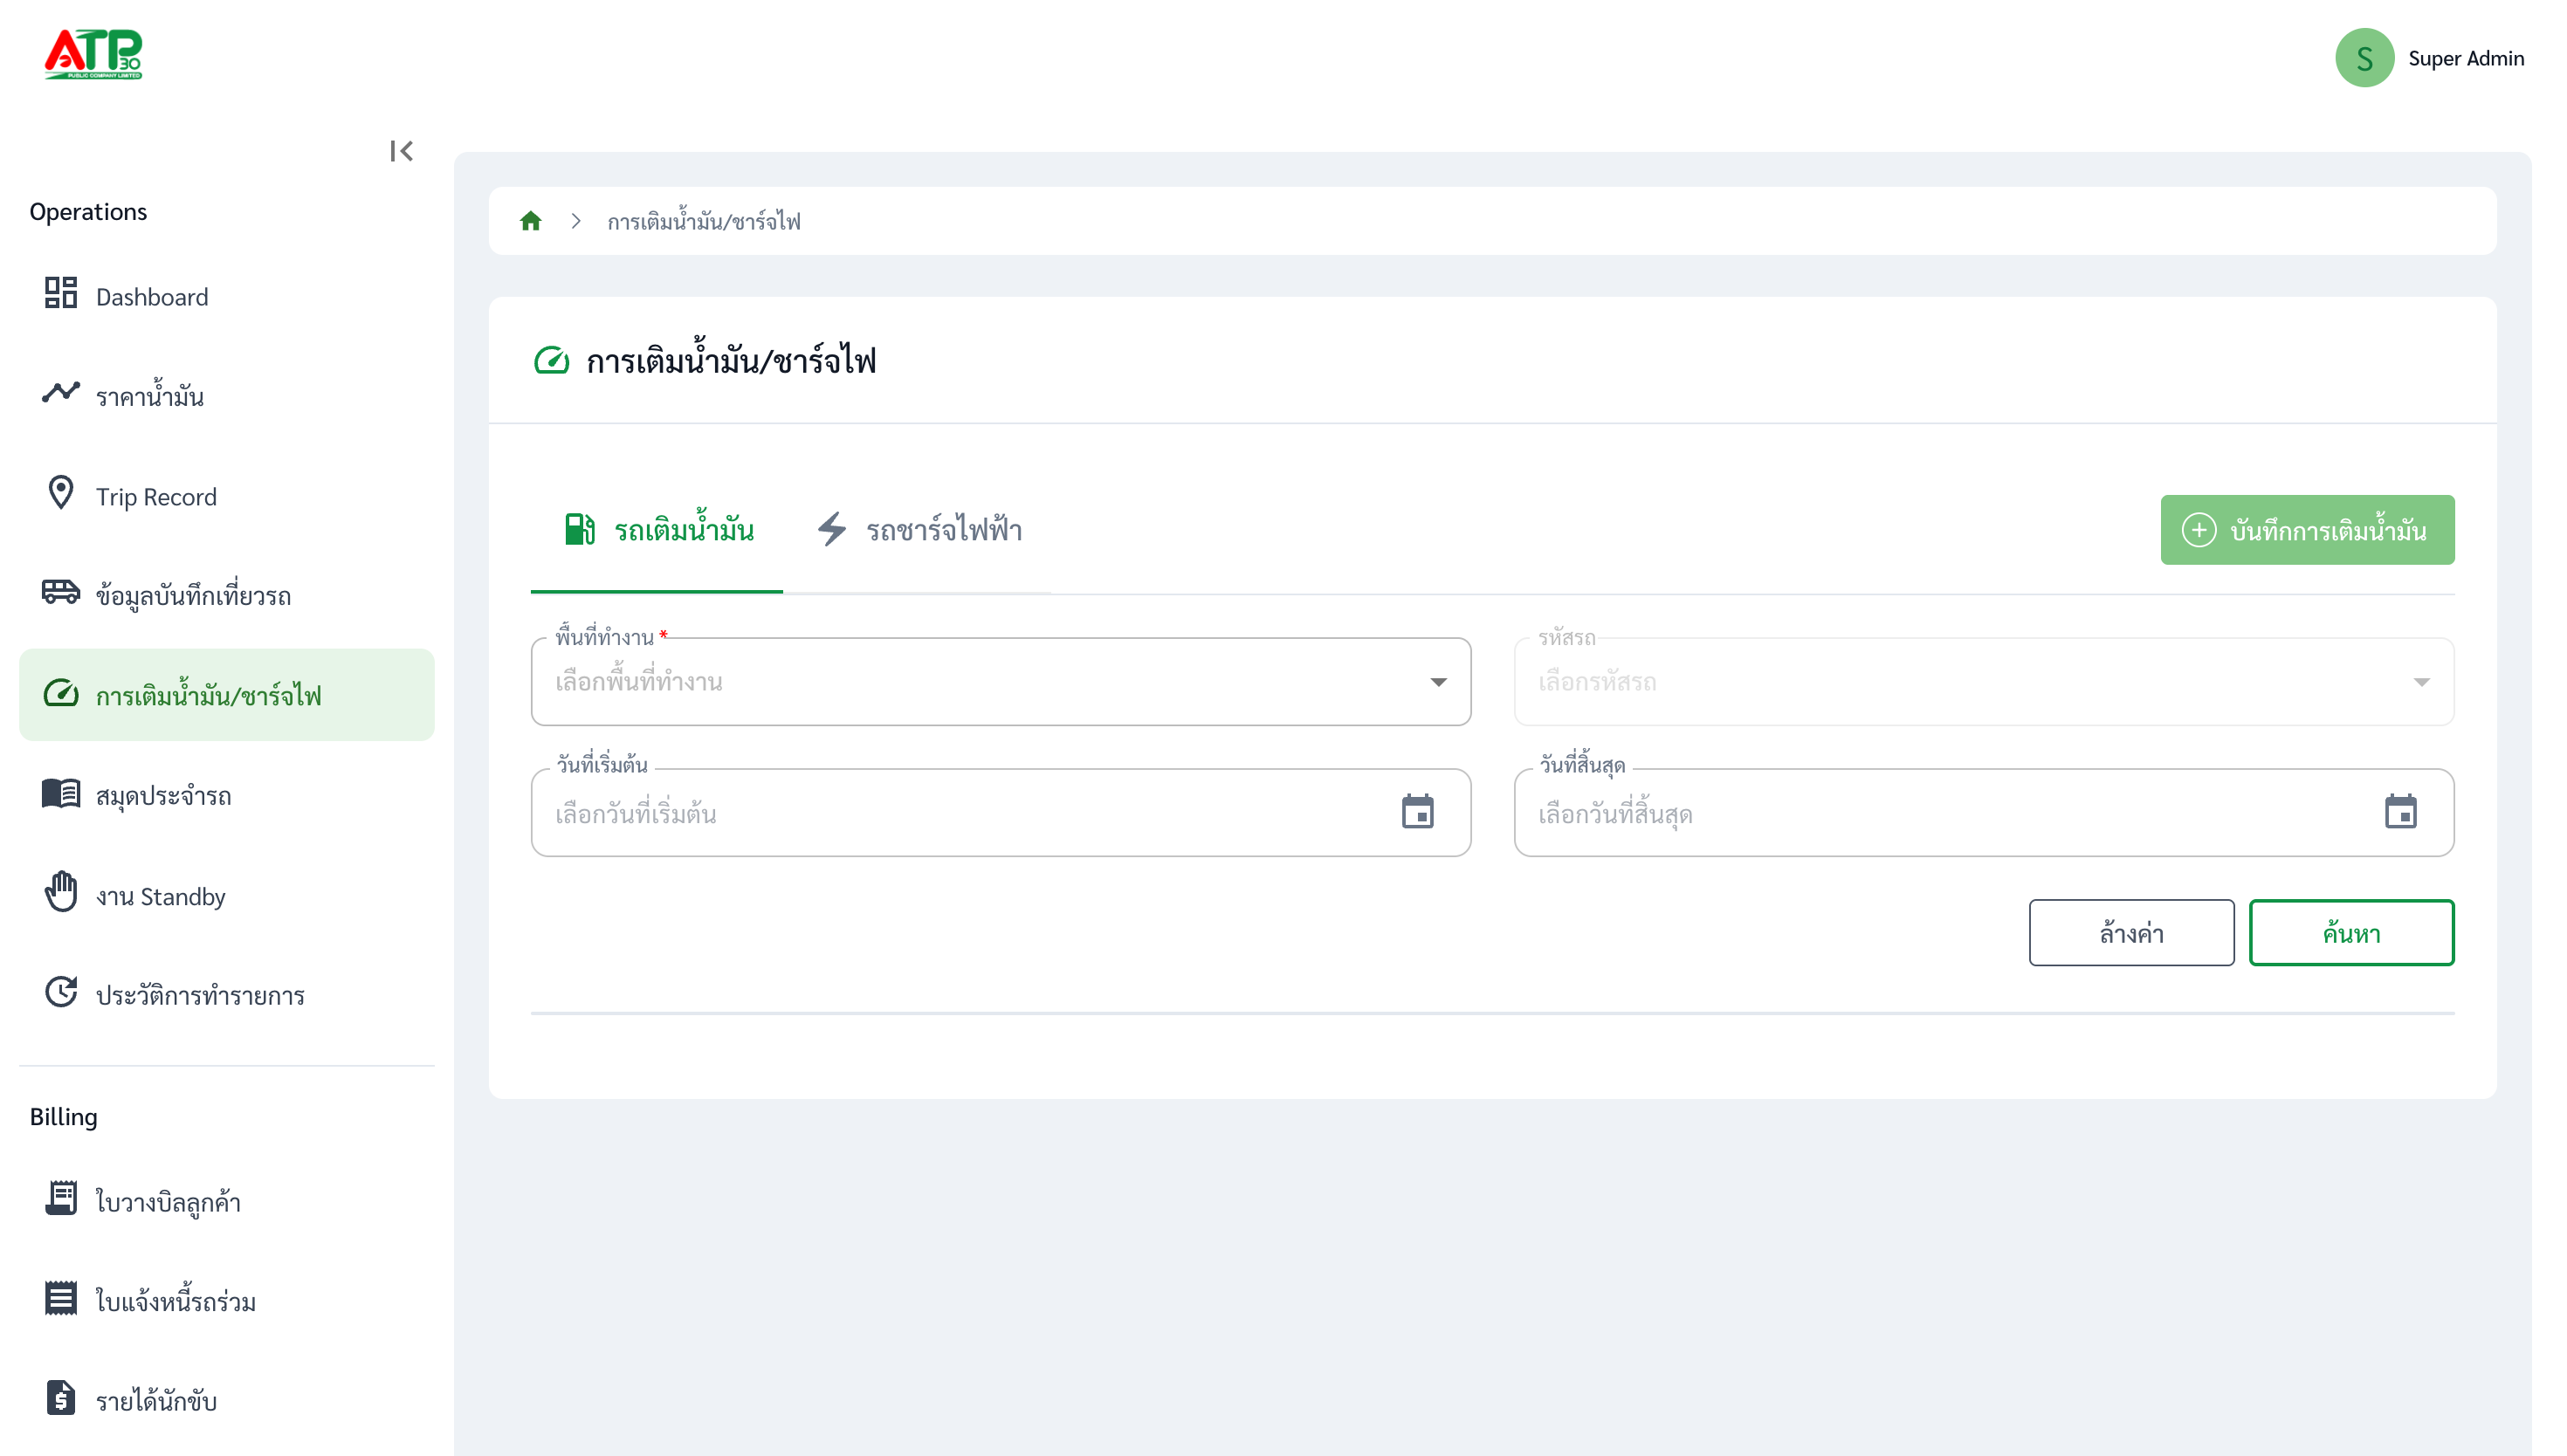This screenshot has height=1456, width=2567.
Task: Click the ค้นหา search button
Action: coord(2351,933)
